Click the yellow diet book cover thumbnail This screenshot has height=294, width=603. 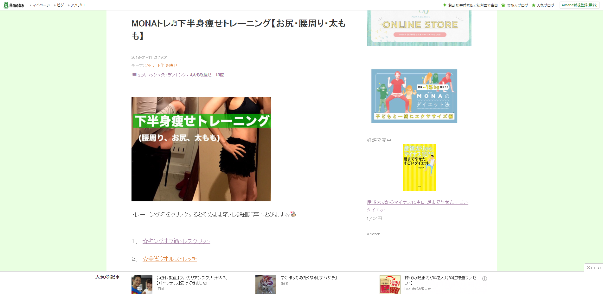[419, 168]
